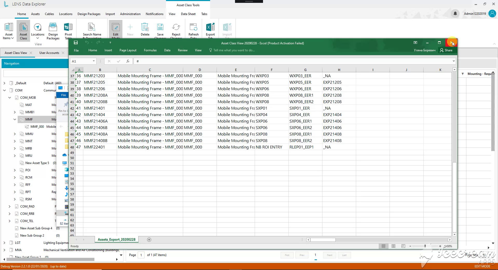Screen dimensions: 498x270
Task: Click the Excel zoom slider handle
Action: click(x=425, y=246)
